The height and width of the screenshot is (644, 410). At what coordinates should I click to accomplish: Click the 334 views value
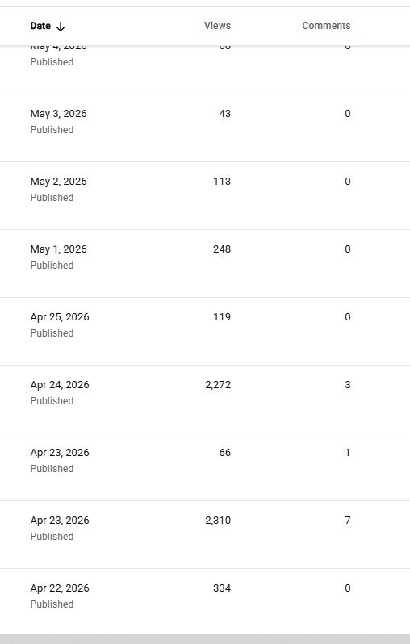[222, 588]
